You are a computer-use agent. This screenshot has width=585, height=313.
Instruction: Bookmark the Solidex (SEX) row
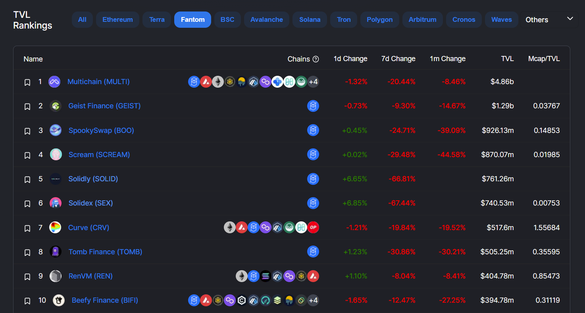(27, 204)
